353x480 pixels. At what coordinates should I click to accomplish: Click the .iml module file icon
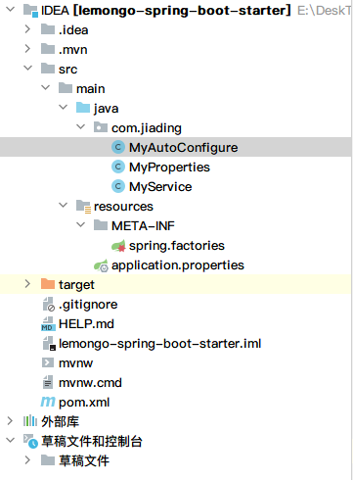point(49,344)
